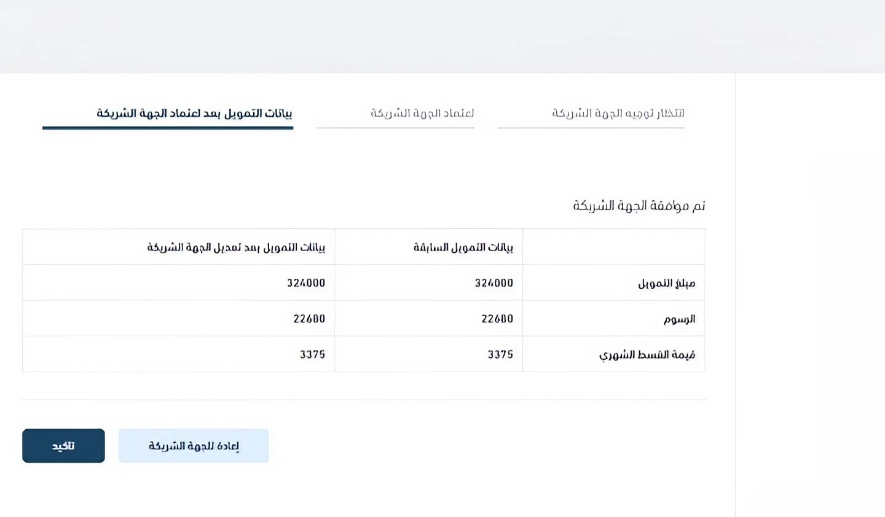Click the 'إعادة للجهة الشريكة' return button
885x517 pixels.
(194, 446)
